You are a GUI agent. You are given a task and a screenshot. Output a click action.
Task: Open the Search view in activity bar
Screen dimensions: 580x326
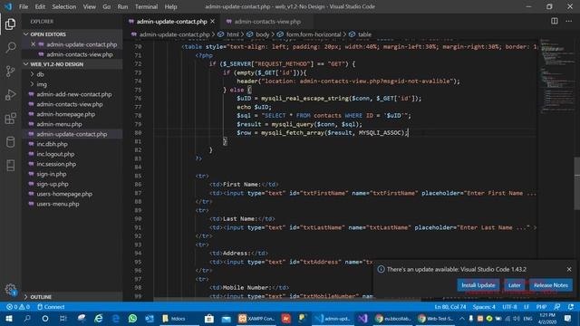click(x=10, y=48)
